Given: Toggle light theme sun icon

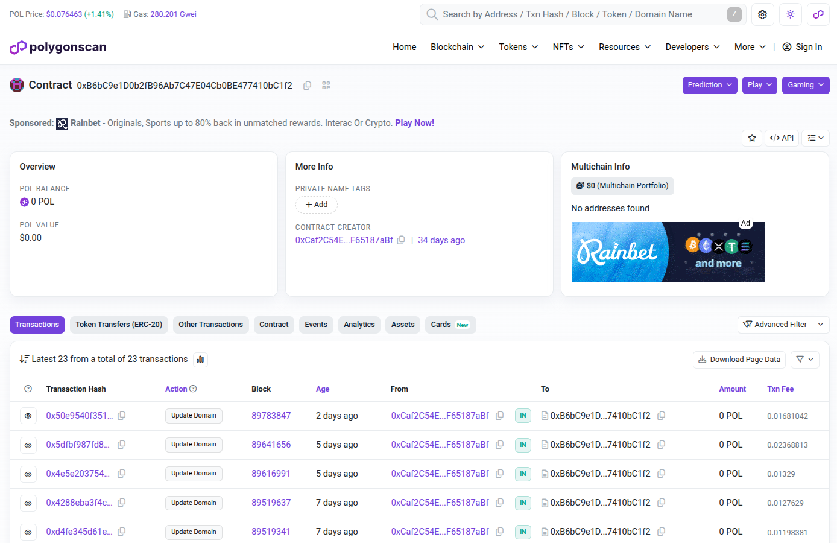Looking at the screenshot, I should [790, 14].
